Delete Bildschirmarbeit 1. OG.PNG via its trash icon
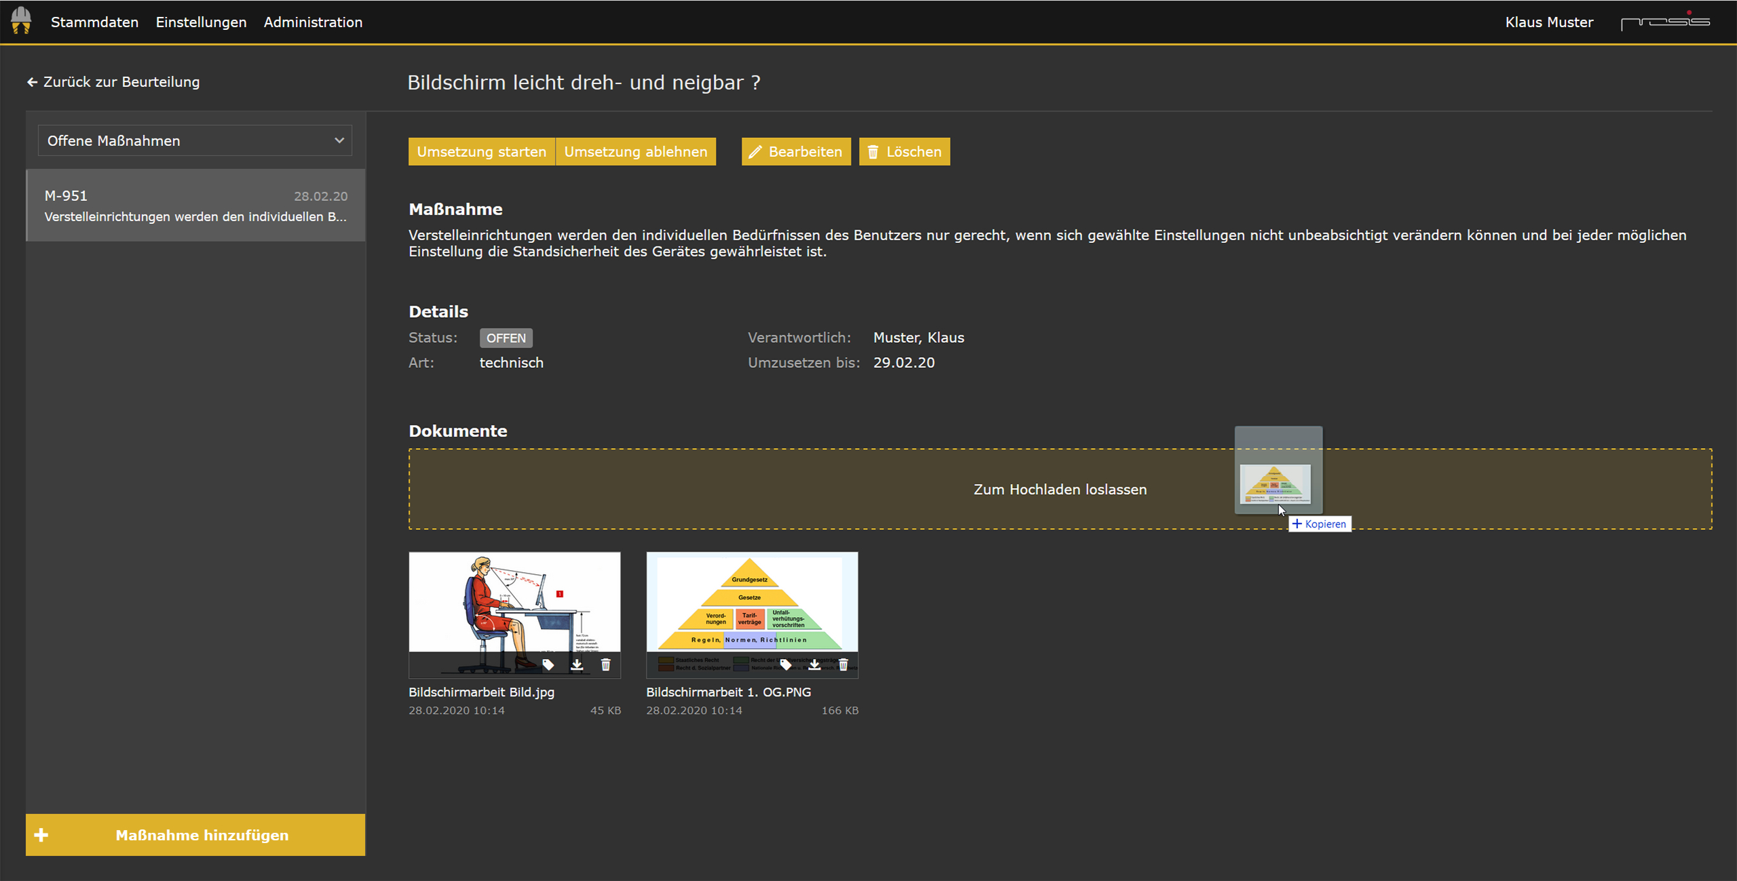 click(x=843, y=665)
